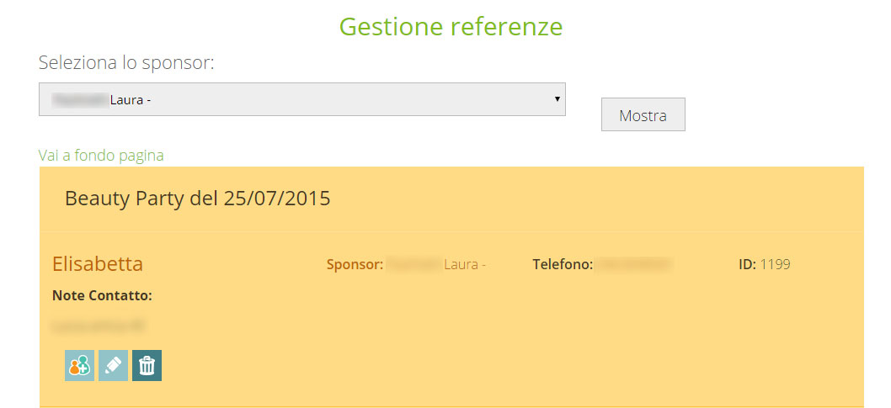Viewport: 891px width, 408px height.
Task: Click the orange 'Sponsor:' label
Action: [x=355, y=264]
